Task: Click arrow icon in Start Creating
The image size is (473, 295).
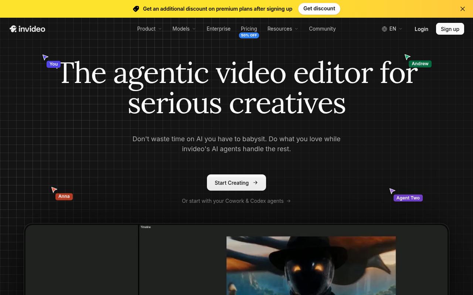Action: [x=255, y=183]
